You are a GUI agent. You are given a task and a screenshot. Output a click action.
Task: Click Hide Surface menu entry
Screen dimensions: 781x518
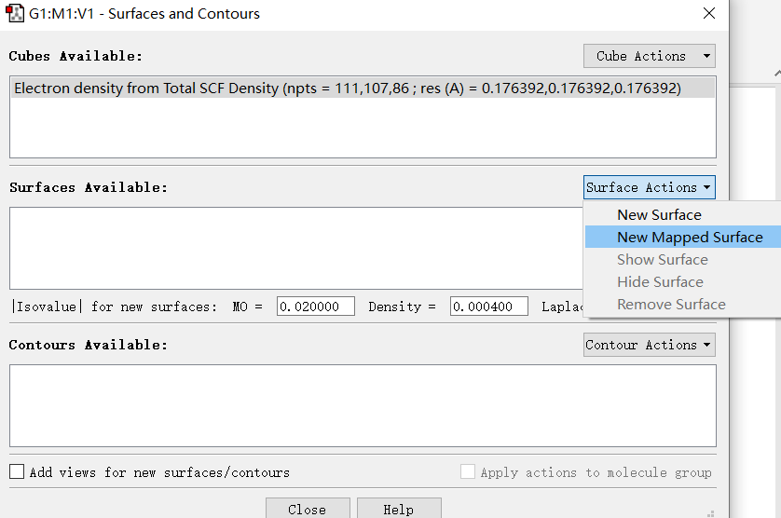[x=660, y=282]
